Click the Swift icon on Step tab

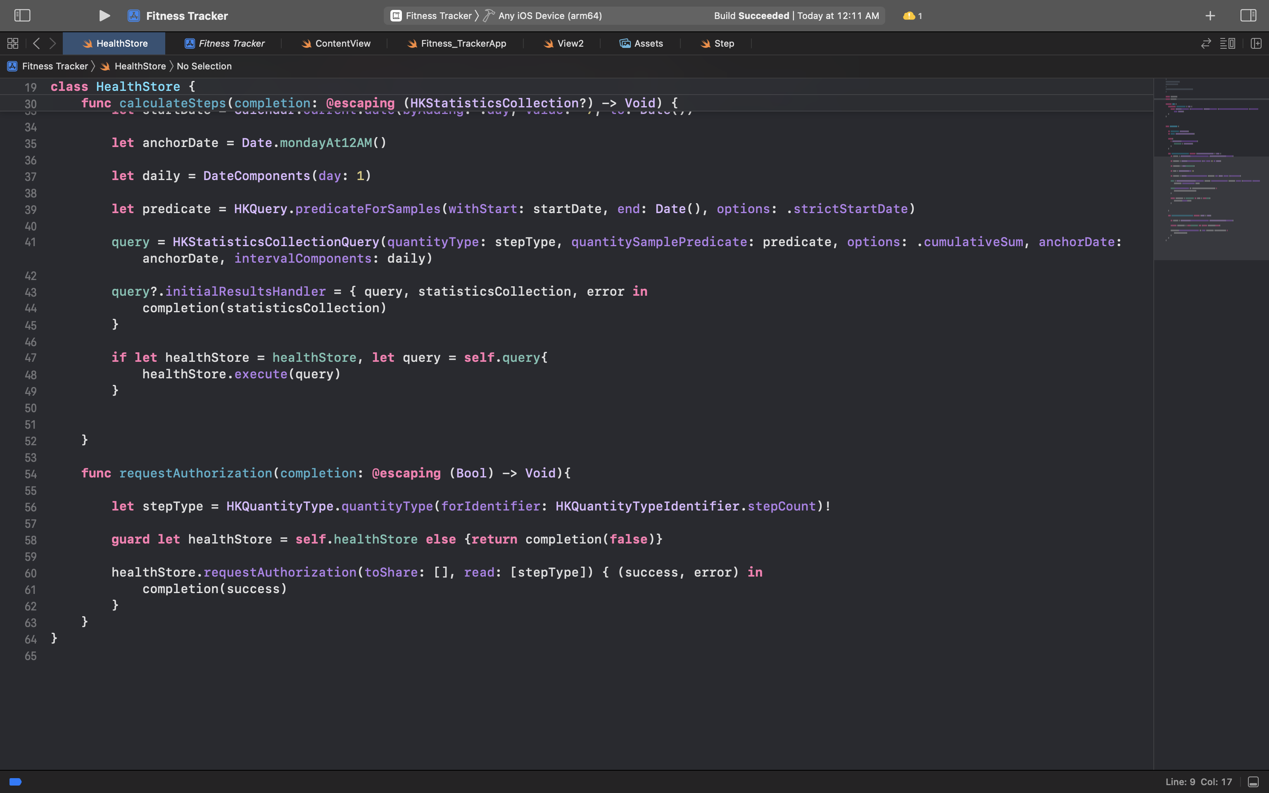pyautogui.click(x=705, y=43)
